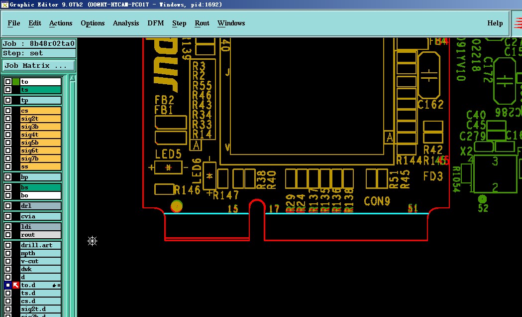Viewport: 522px width, 317px height.
Task: Click the red arrow icon on to.d
Action: click(x=15, y=285)
